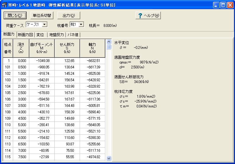Maximize the analysis results window
Screen dimensions: 235x164
pos(223,5)
